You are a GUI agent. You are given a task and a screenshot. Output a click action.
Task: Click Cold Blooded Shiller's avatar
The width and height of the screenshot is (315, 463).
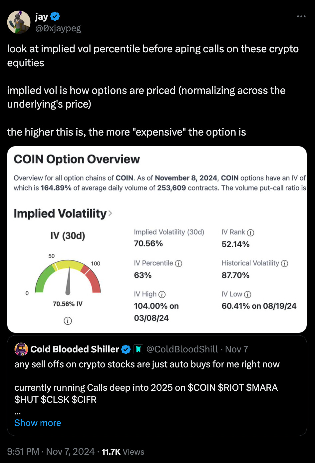click(x=21, y=349)
